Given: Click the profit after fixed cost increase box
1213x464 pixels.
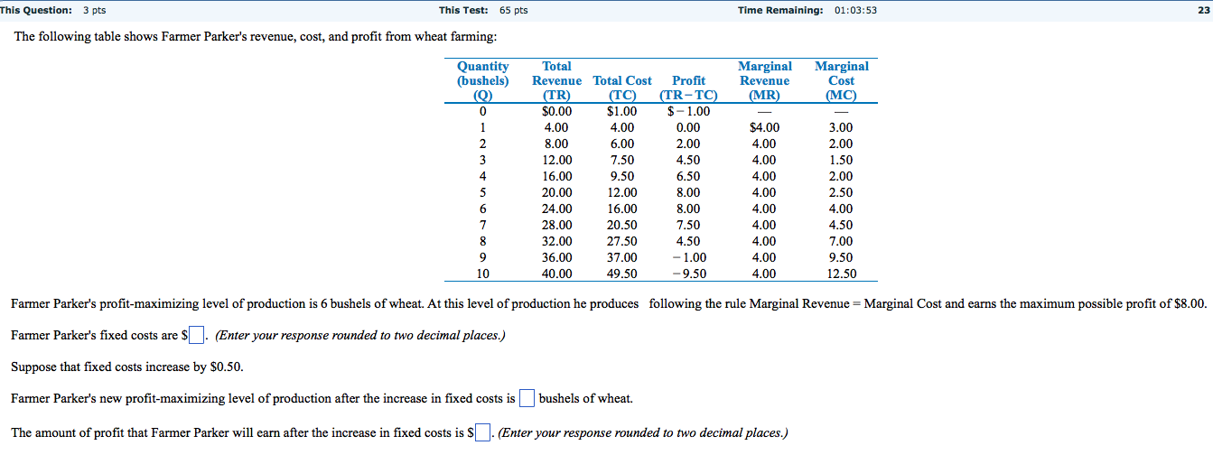Looking at the screenshot, I should pos(483,433).
